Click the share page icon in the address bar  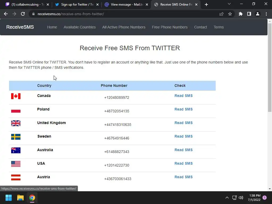[x=222, y=14]
